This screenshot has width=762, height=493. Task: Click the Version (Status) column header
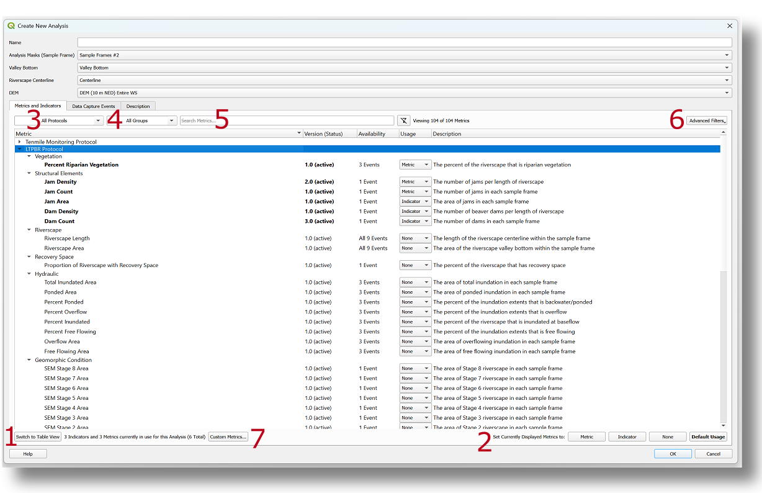click(329, 133)
